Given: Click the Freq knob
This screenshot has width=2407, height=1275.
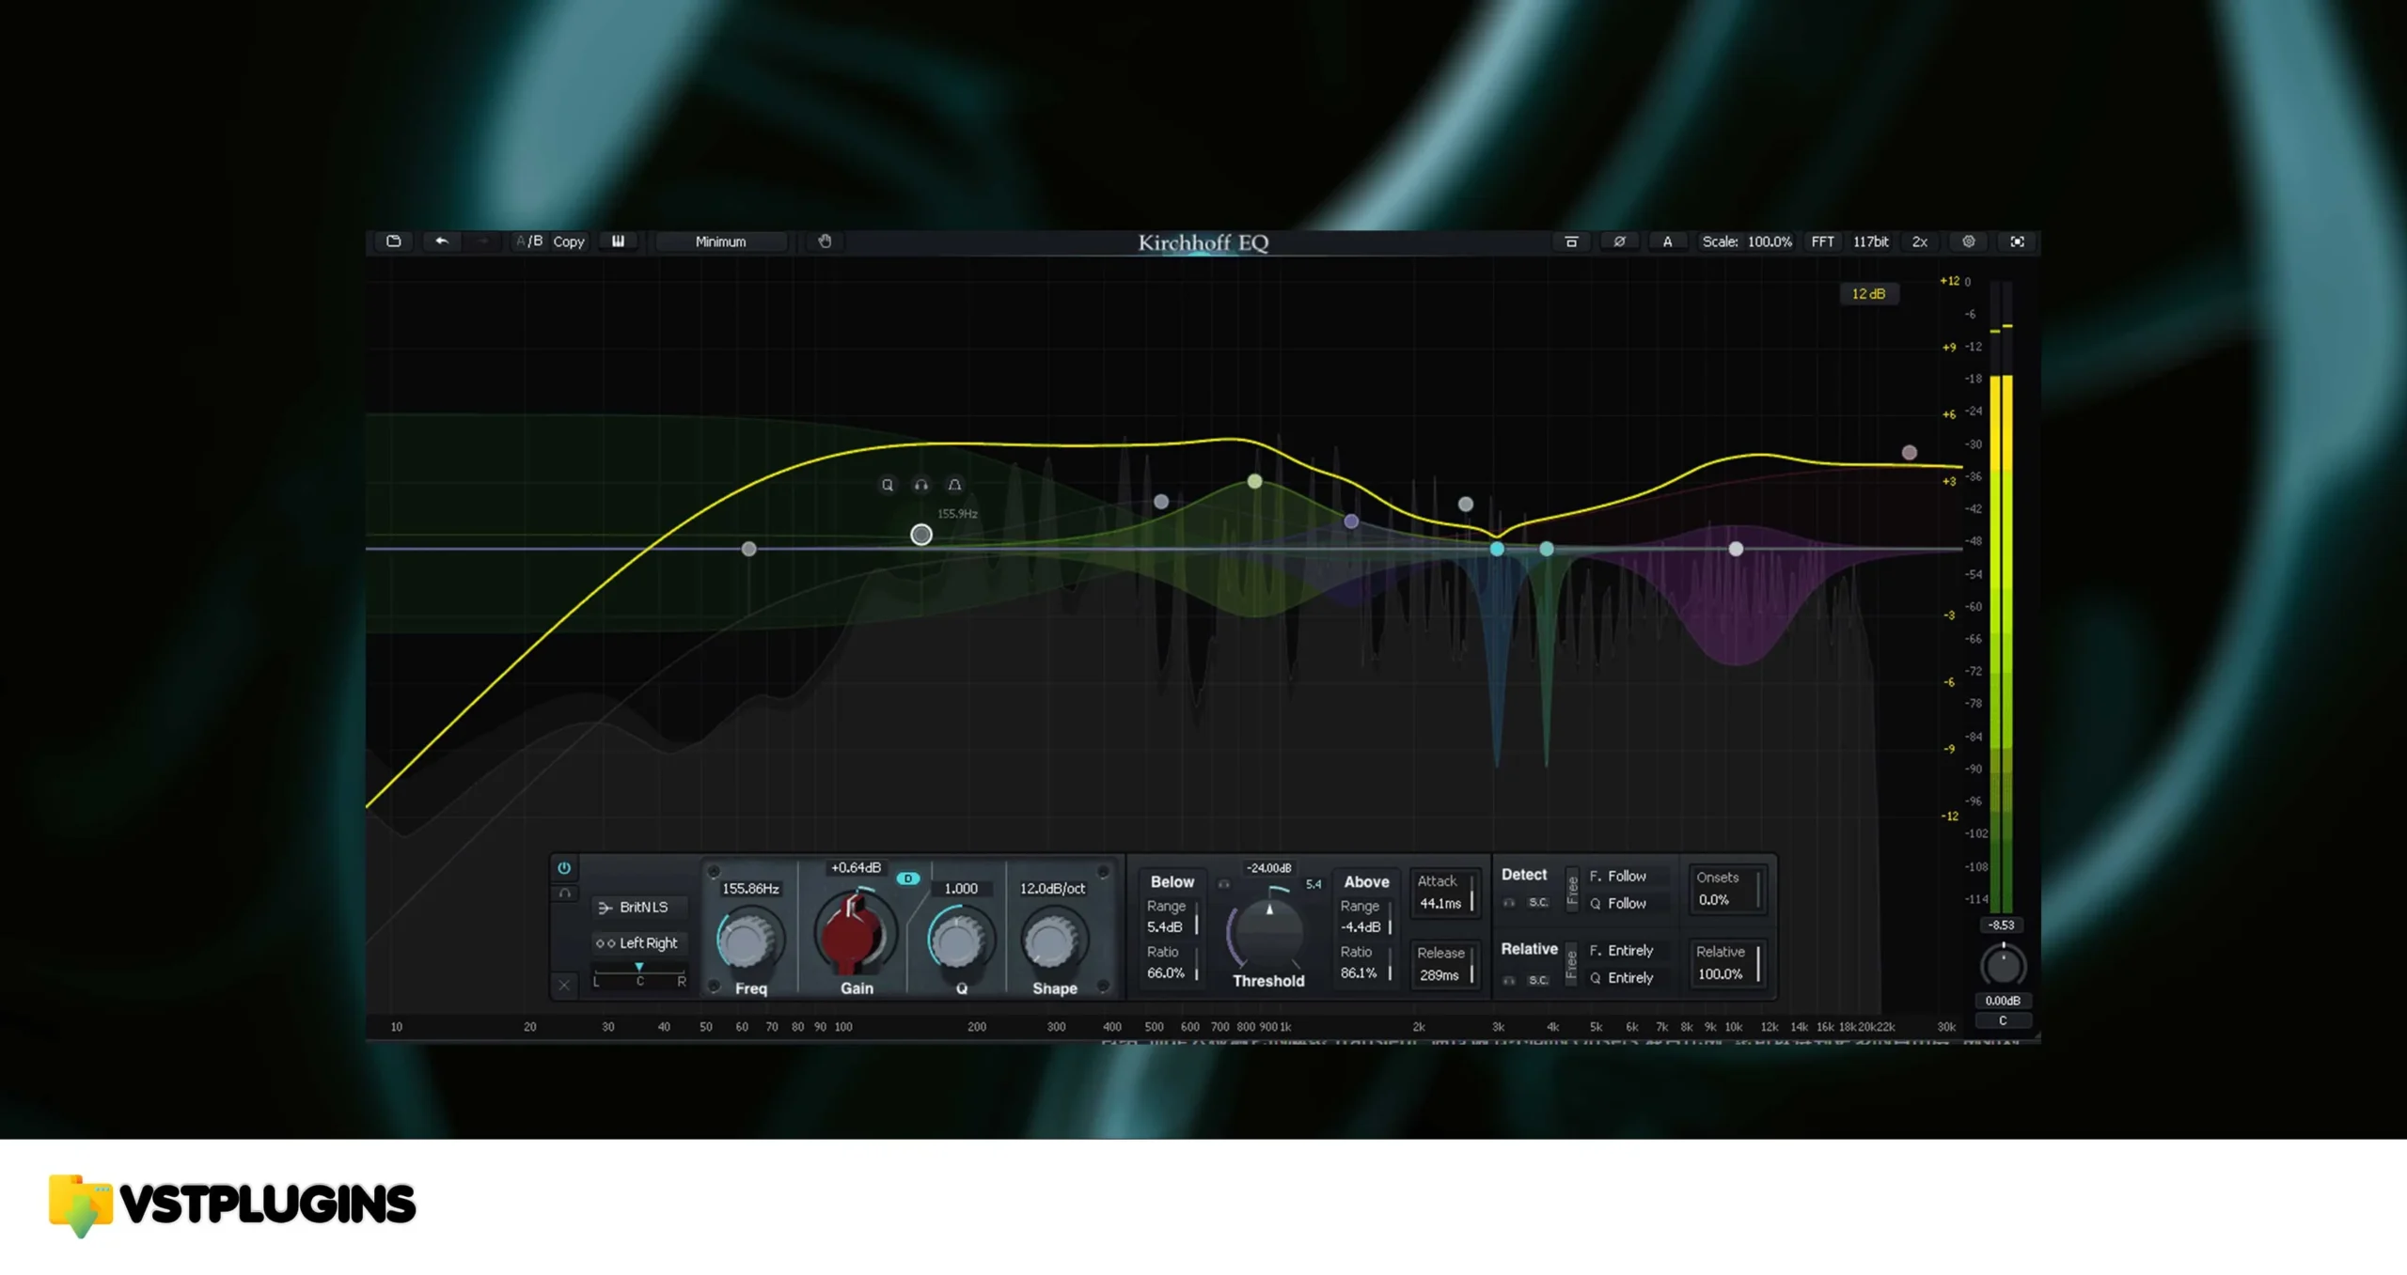Looking at the screenshot, I should point(747,941).
